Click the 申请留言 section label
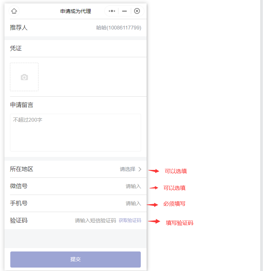 click(22, 105)
